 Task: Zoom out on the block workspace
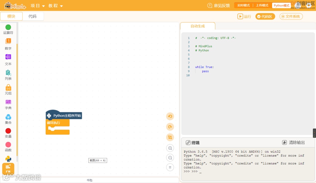pyautogui.click(x=170, y=158)
